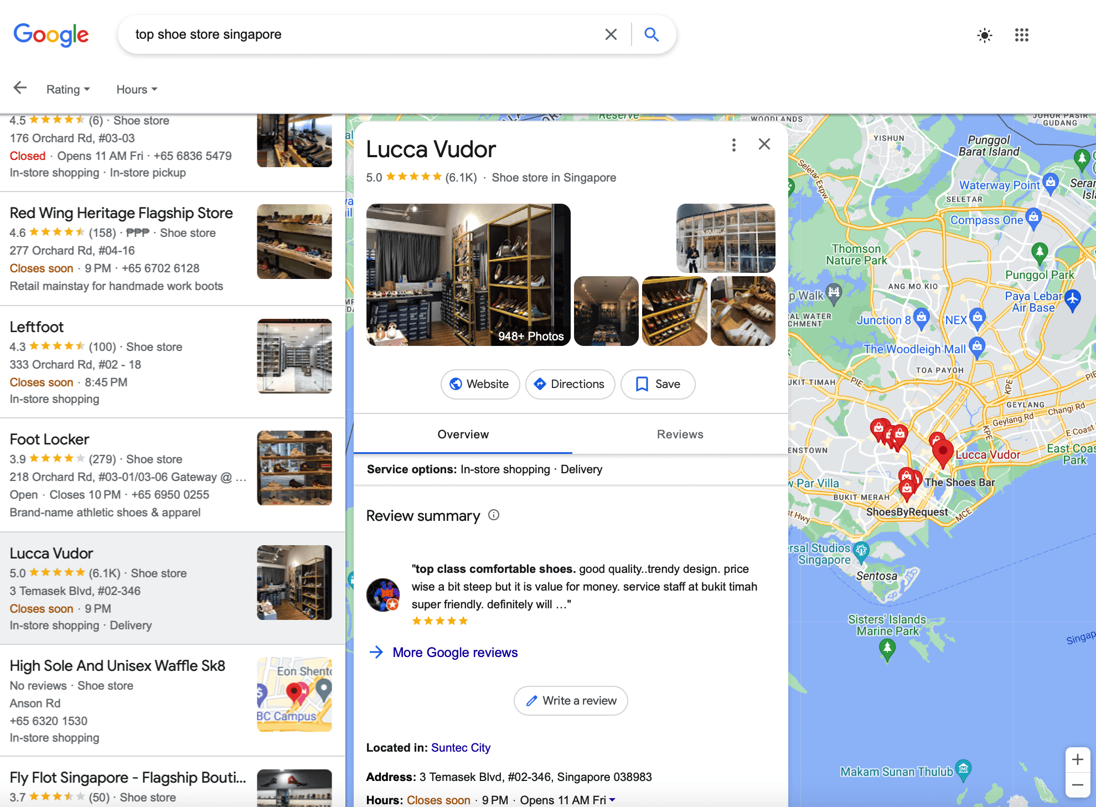
Task: Click The Shoes Bar map label
Action: [x=959, y=483]
